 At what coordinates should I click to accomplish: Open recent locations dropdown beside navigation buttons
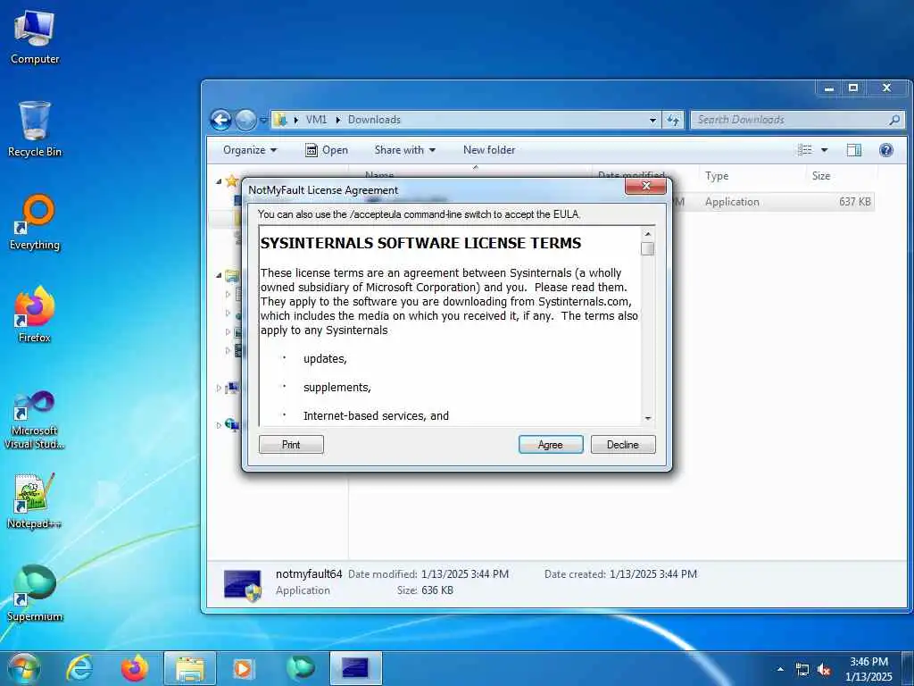263,121
